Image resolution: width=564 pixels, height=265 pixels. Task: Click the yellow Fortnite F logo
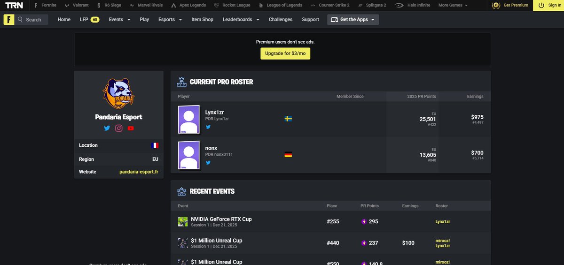coord(8,20)
